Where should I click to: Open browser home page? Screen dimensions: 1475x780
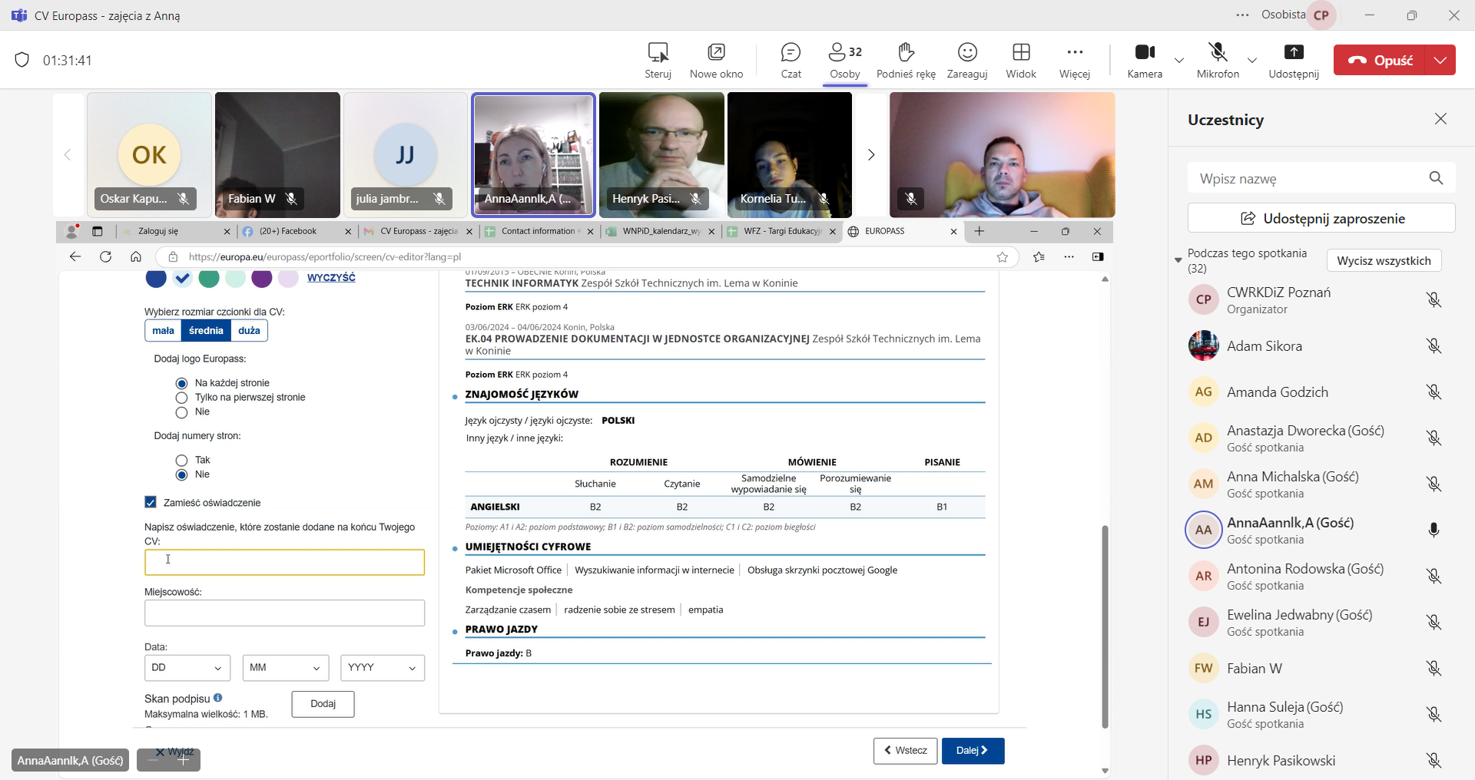pos(136,256)
